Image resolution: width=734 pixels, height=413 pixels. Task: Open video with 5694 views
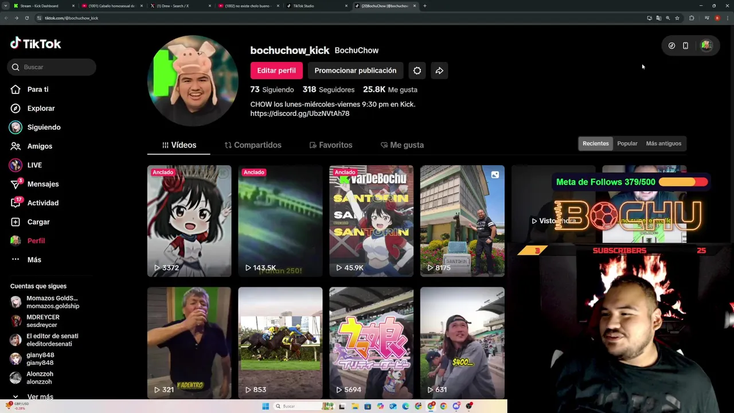(371, 343)
